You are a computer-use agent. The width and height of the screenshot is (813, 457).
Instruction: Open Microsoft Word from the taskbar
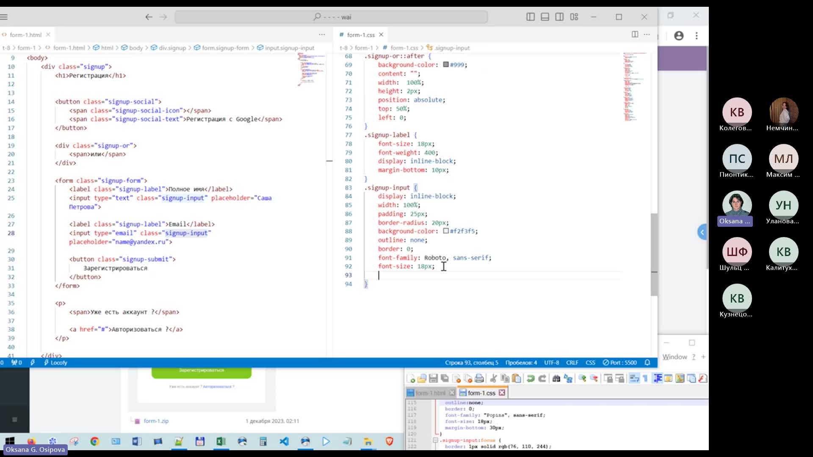136,441
